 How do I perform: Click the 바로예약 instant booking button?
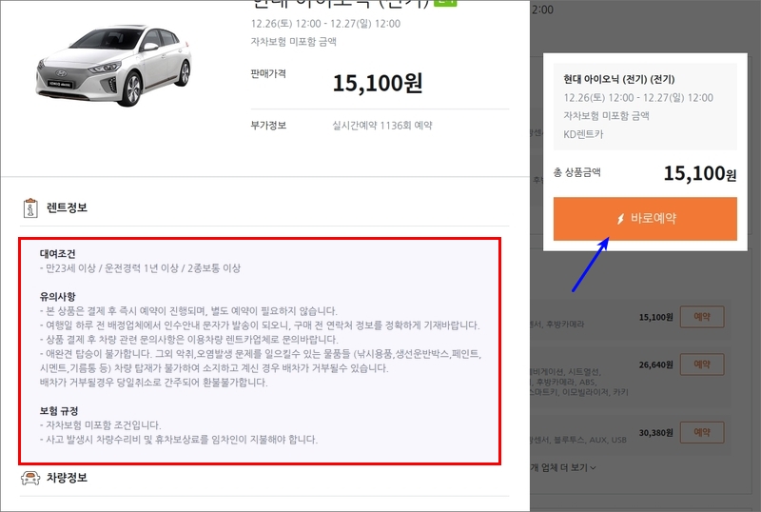pos(645,219)
